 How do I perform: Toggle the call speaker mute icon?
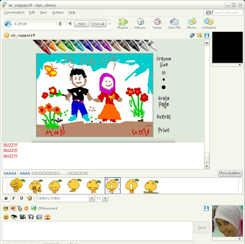pyautogui.click(x=70, y=24)
